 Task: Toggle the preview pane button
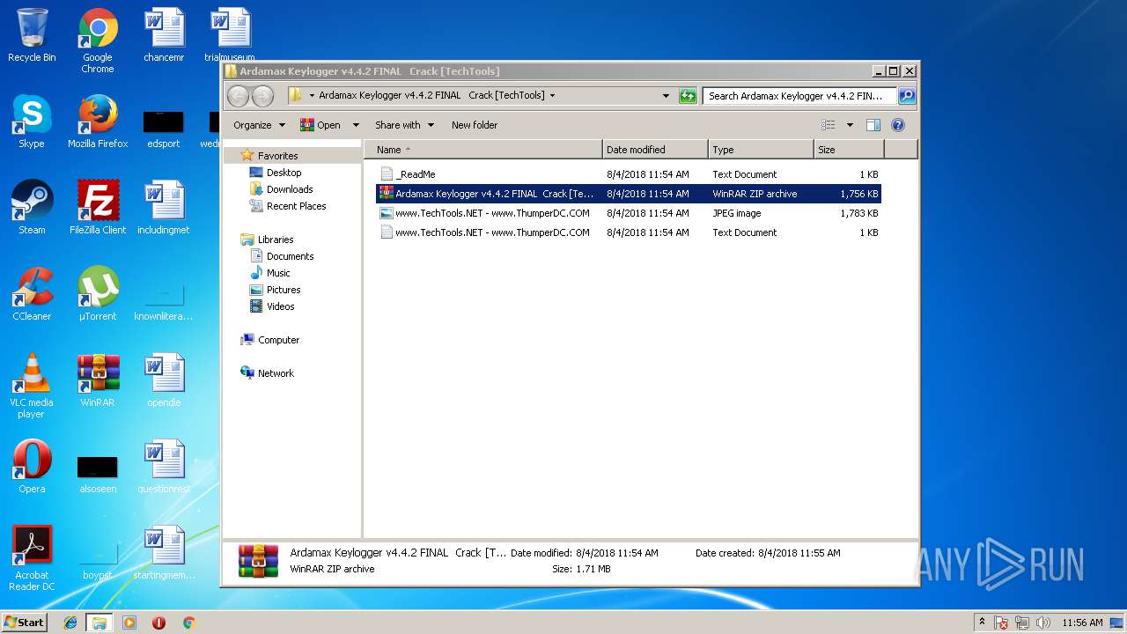click(x=873, y=125)
